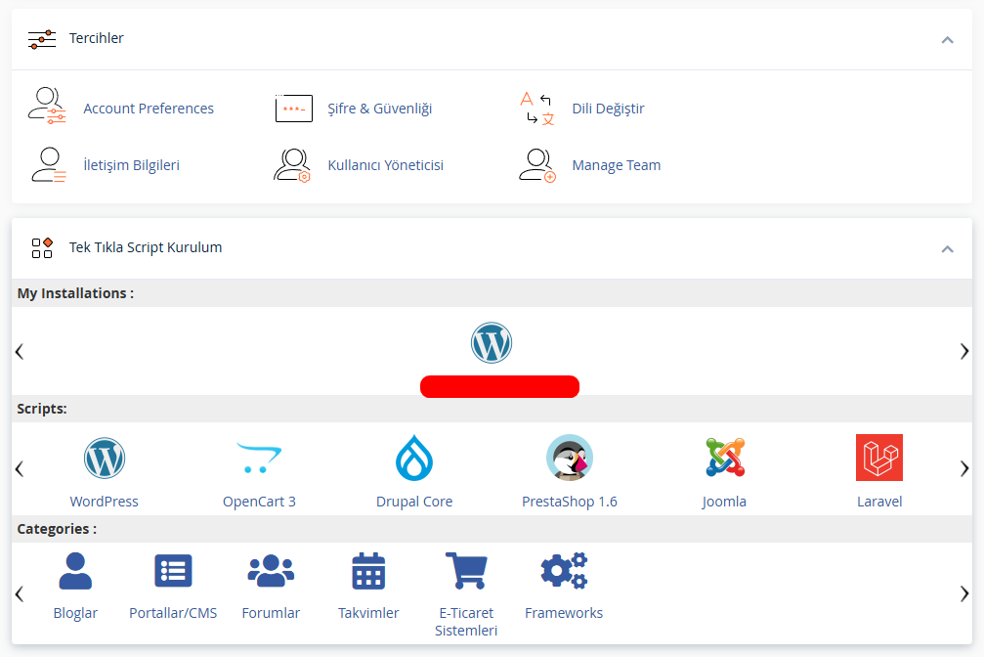Image resolution: width=984 pixels, height=657 pixels.
Task: Click the Joomla label
Action: 724,502
